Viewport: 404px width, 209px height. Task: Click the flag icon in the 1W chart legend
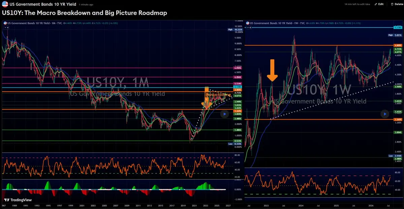click(x=248, y=23)
